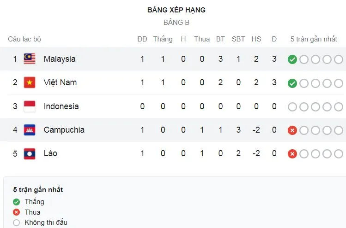
Task: Click Việt Nam's green win checkmark icon
Action: pyautogui.click(x=292, y=83)
